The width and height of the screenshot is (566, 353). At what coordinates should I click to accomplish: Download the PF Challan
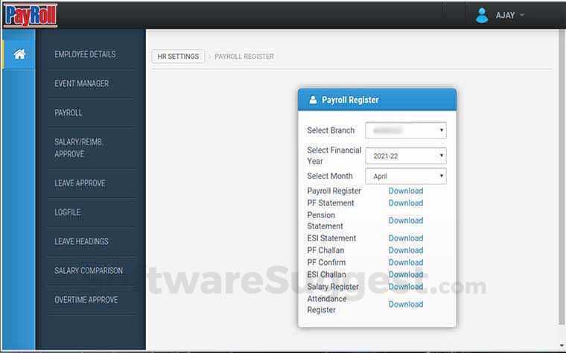[x=406, y=250]
